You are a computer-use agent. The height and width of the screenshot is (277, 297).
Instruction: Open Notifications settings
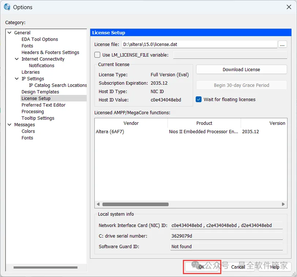tap(42, 66)
